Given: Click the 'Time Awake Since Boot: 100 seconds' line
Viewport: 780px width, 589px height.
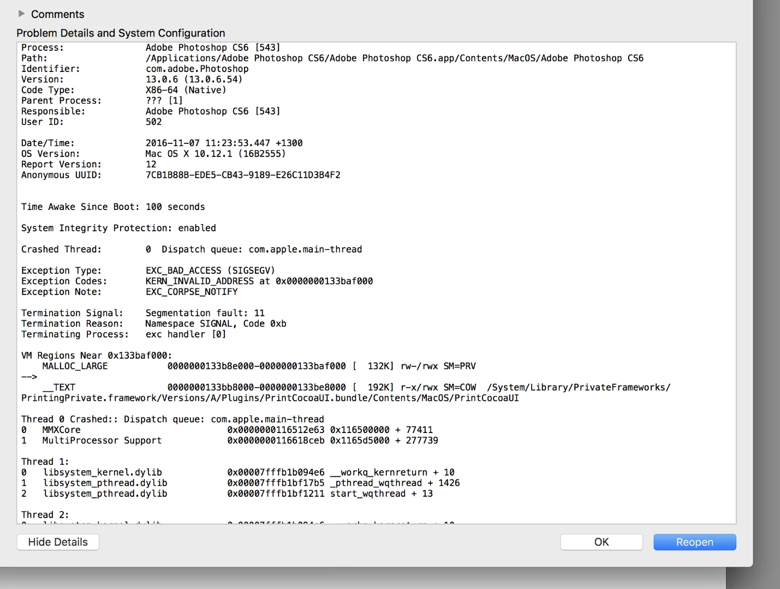Looking at the screenshot, I should 113,207.
